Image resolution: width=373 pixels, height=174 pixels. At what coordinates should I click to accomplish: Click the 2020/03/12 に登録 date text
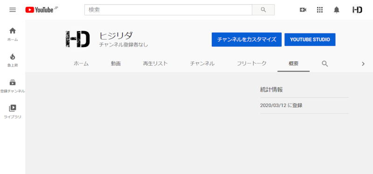click(281, 106)
